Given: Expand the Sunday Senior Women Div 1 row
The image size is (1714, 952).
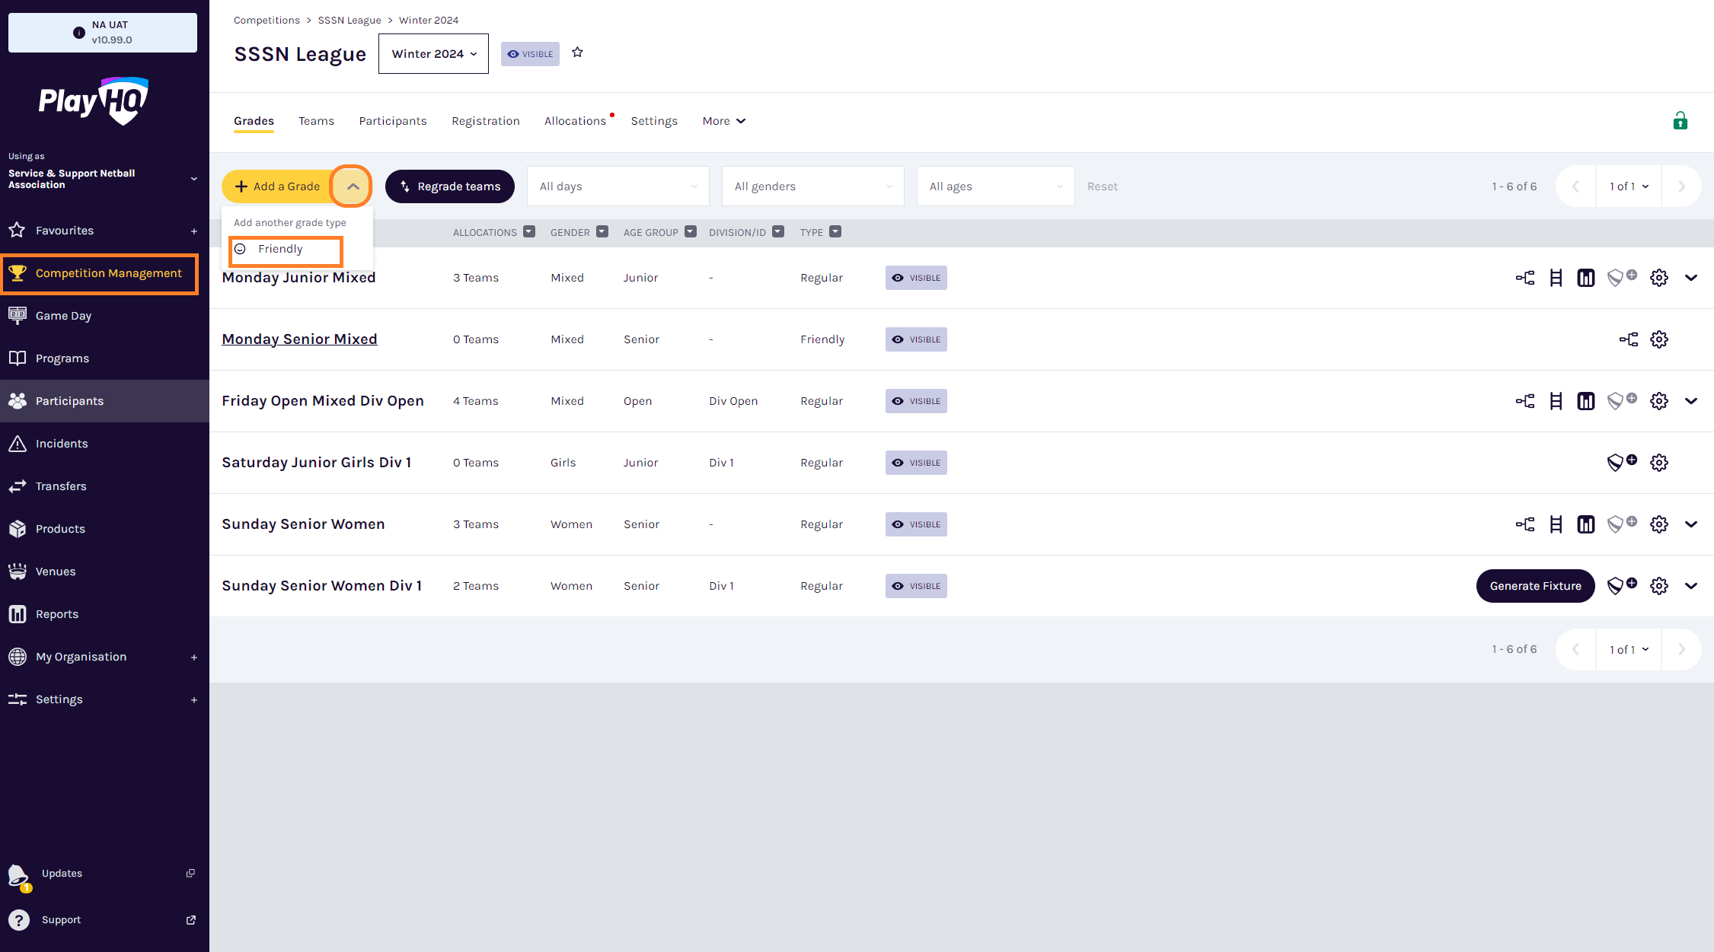Looking at the screenshot, I should (1691, 586).
